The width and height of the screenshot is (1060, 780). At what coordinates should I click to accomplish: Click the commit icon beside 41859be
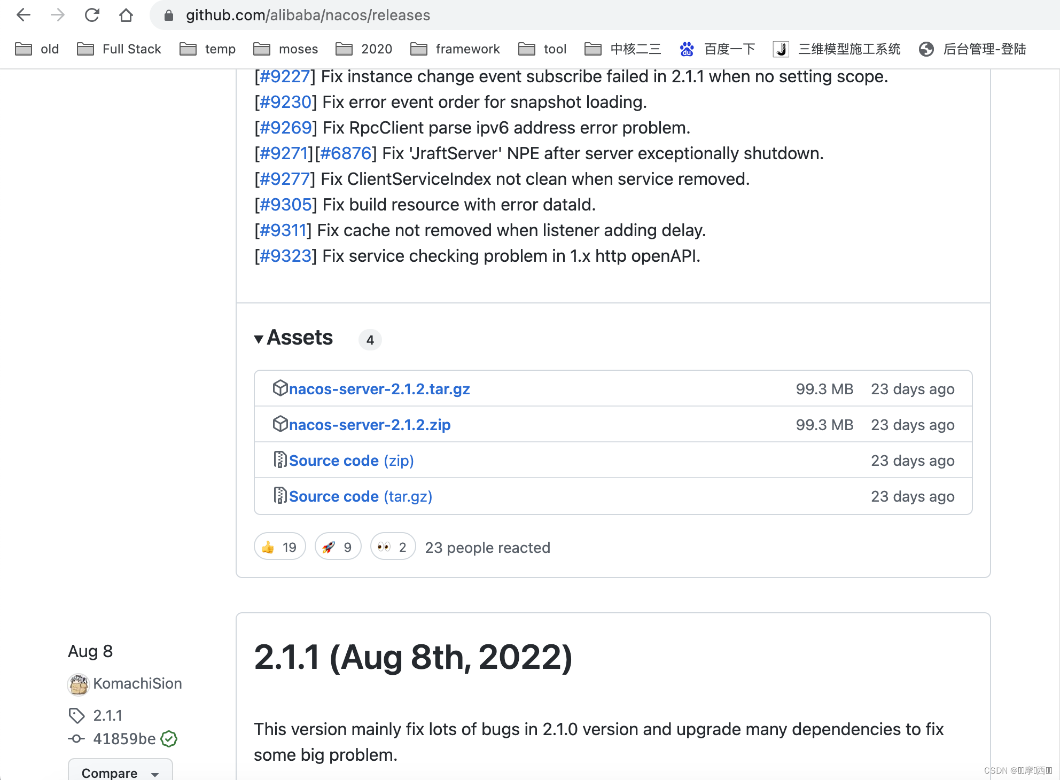[76, 739]
